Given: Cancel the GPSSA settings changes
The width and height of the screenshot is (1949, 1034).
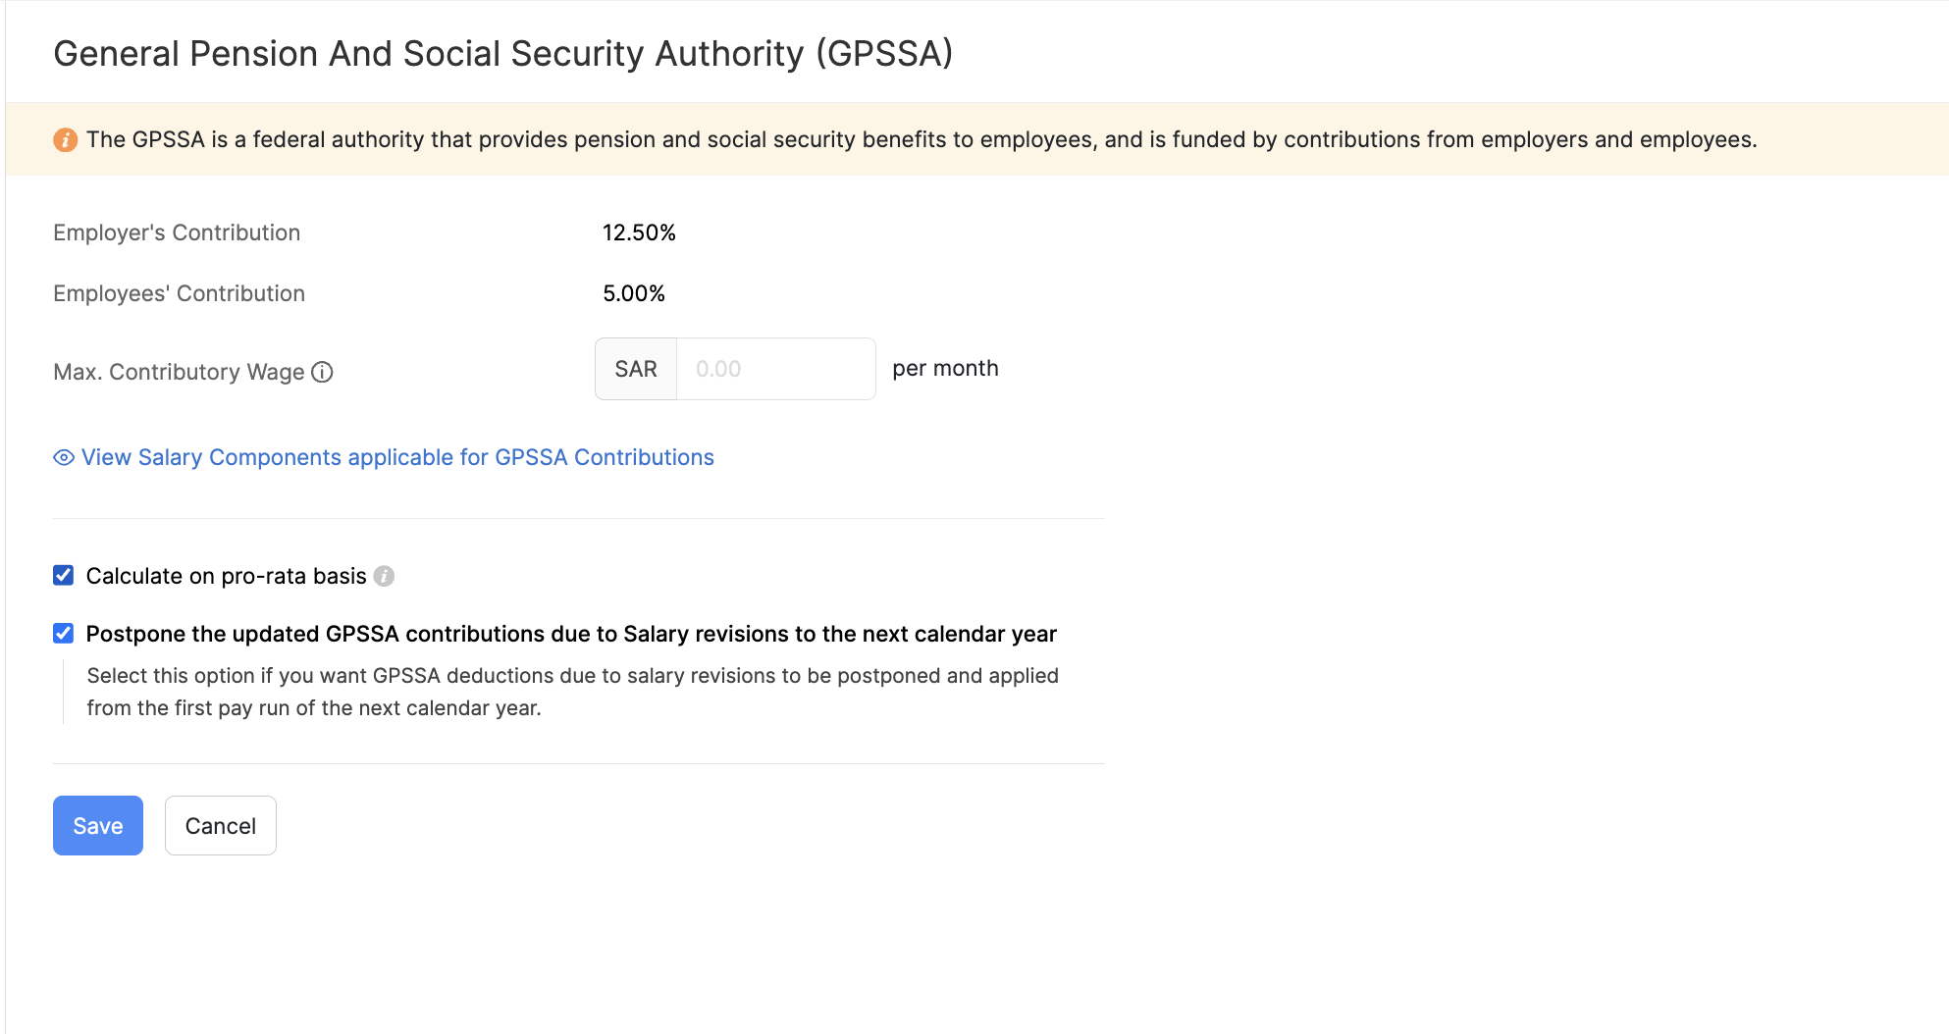Looking at the screenshot, I should click(x=220, y=825).
